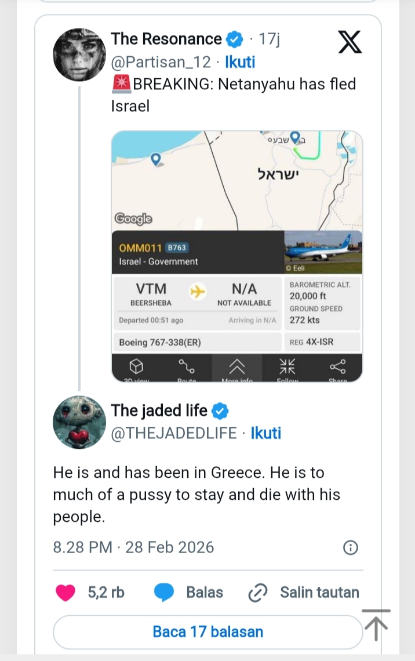
Task: Click the X logo icon
Action: (349, 42)
